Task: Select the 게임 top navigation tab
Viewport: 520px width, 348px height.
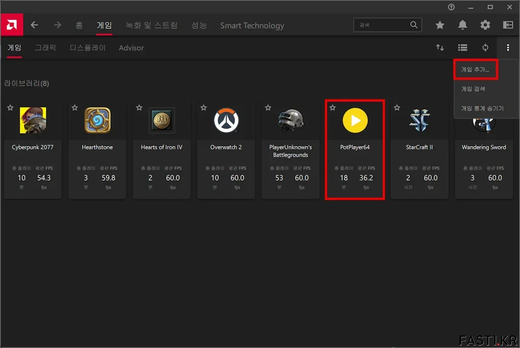Action: 105,25
